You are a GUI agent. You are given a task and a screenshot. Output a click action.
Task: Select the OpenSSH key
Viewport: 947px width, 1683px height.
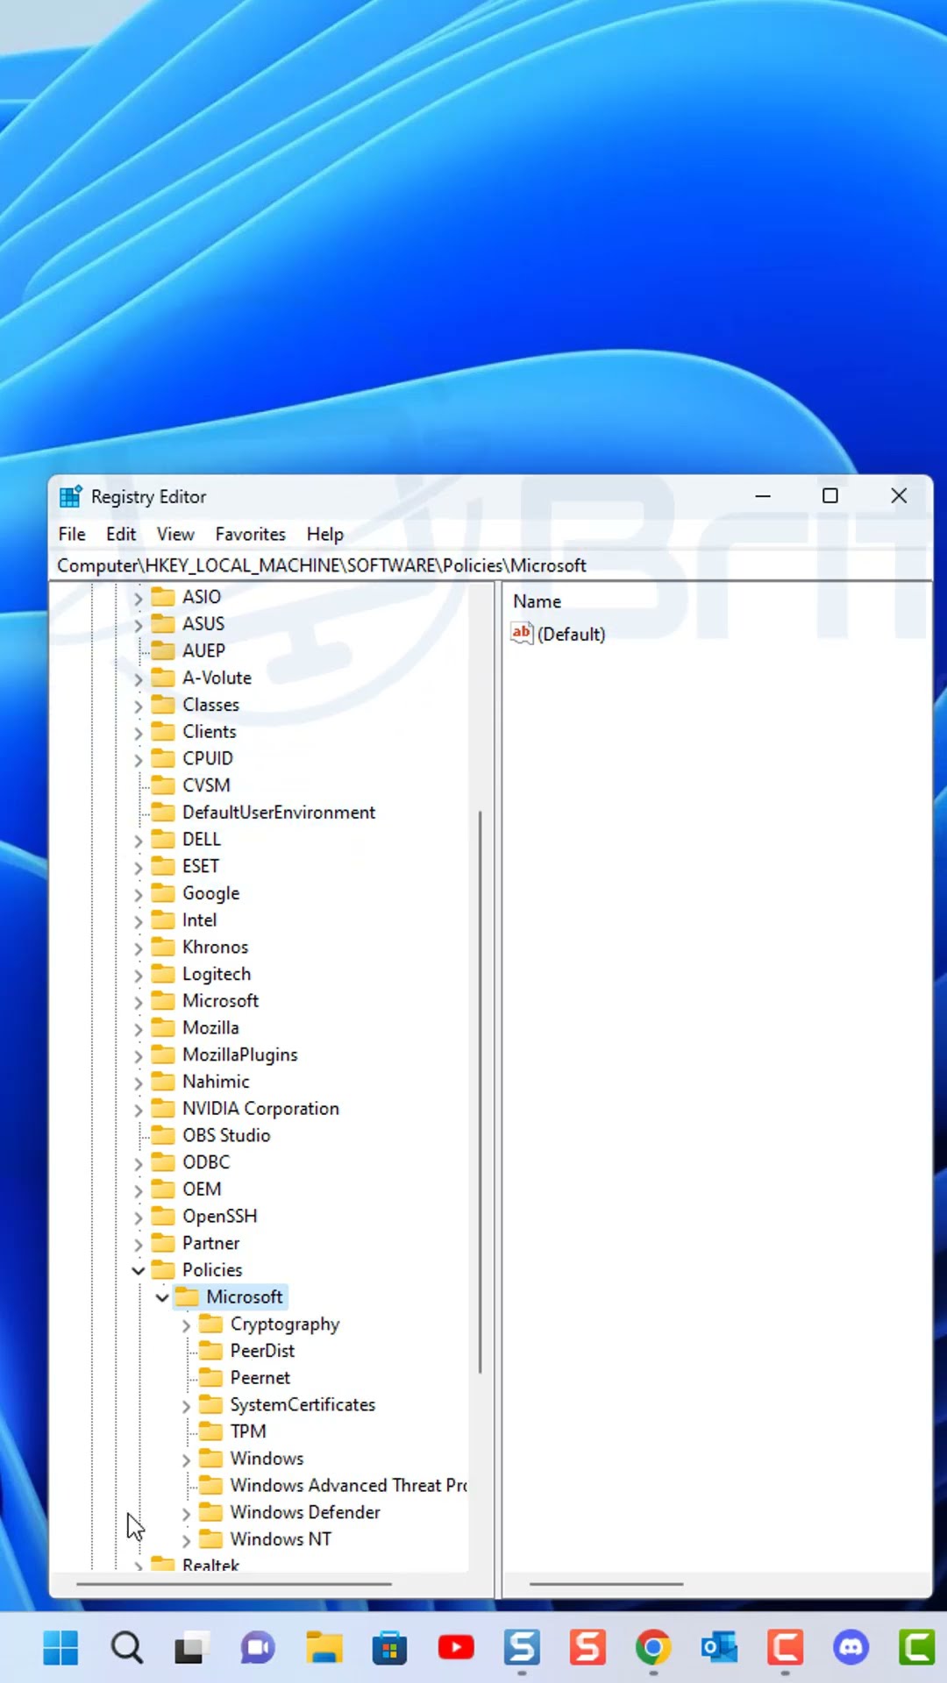(x=220, y=1217)
